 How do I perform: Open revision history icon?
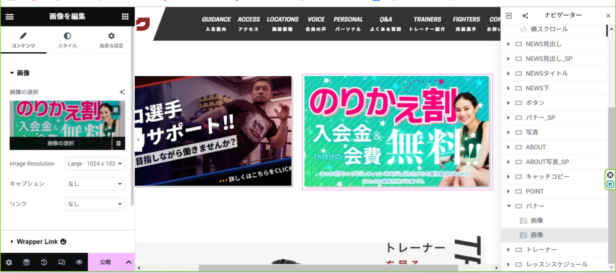tap(43, 262)
